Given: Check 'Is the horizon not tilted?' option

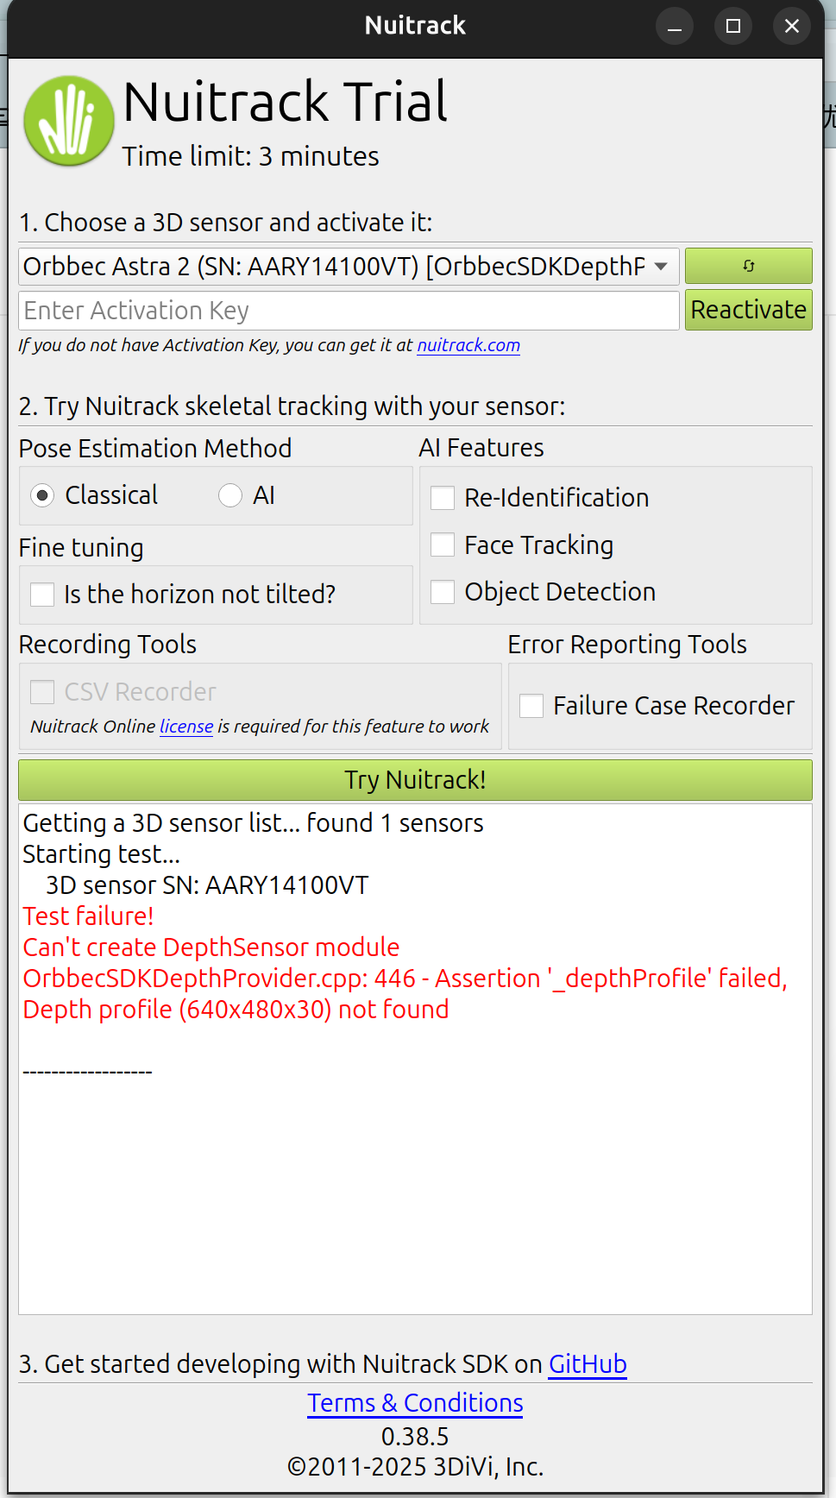Looking at the screenshot, I should [42, 595].
